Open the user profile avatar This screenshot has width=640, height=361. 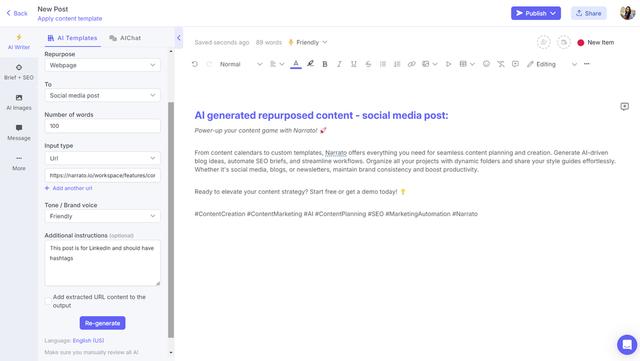[x=627, y=13]
